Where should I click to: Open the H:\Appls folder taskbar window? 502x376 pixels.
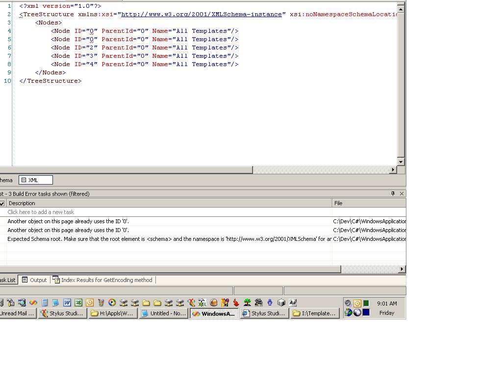coord(113,313)
